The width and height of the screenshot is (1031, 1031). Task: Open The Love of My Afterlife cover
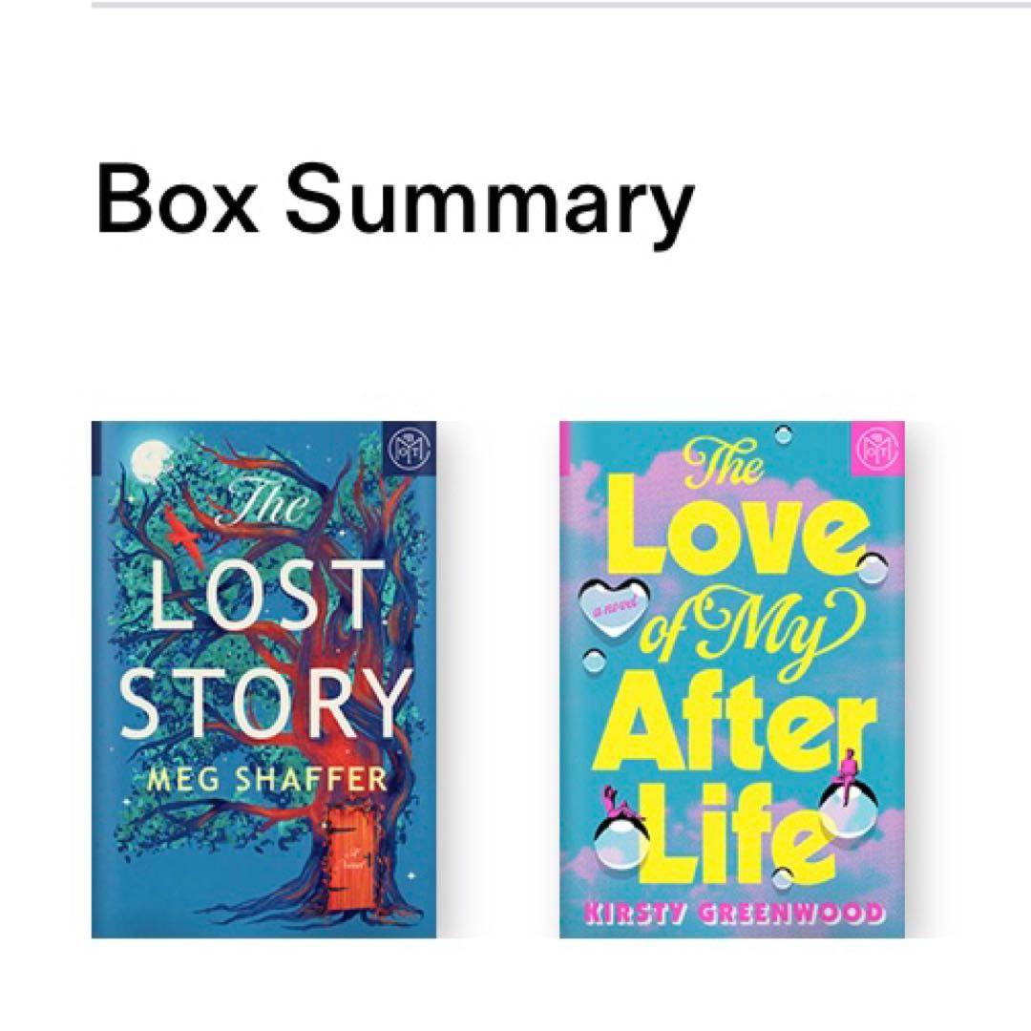click(731, 680)
